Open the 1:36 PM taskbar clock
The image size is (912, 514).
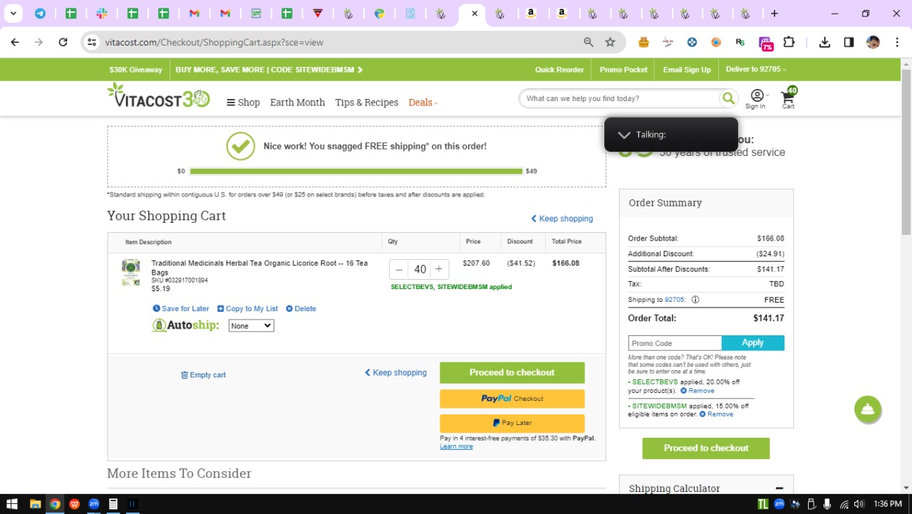(887, 504)
